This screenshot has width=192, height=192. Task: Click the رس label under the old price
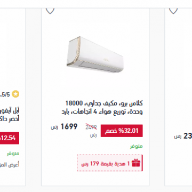[93, 135]
